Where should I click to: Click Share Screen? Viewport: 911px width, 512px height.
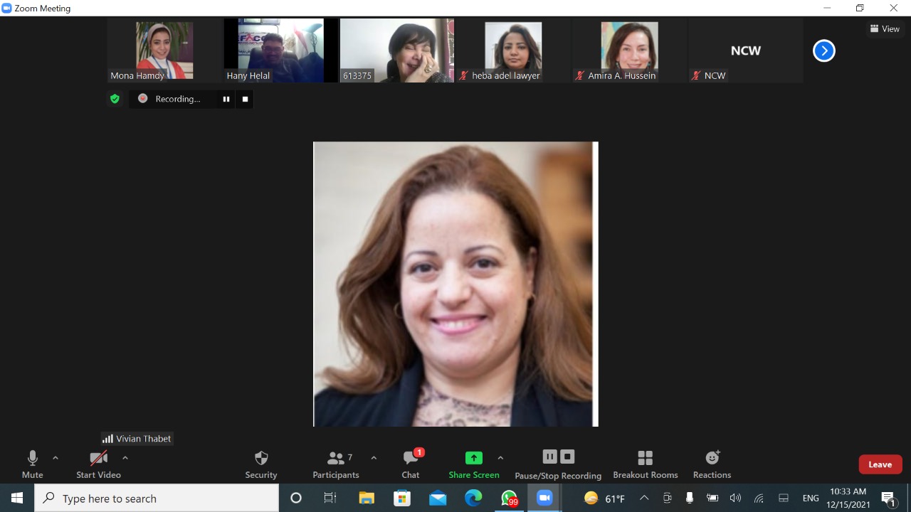click(x=473, y=462)
